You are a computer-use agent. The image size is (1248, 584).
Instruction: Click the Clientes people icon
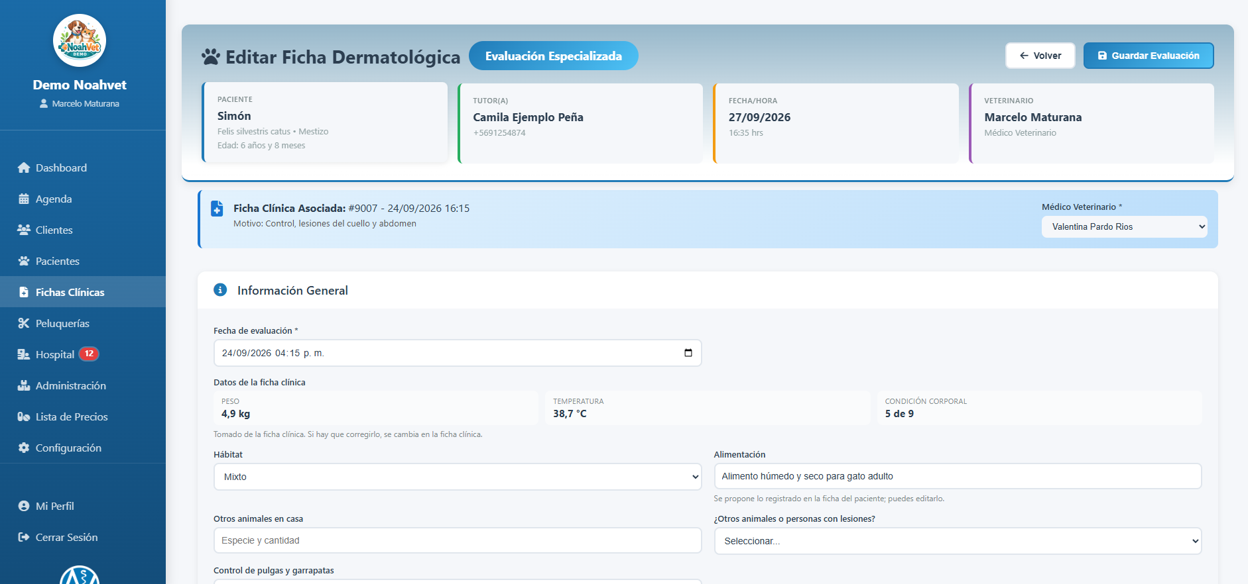pyautogui.click(x=24, y=230)
